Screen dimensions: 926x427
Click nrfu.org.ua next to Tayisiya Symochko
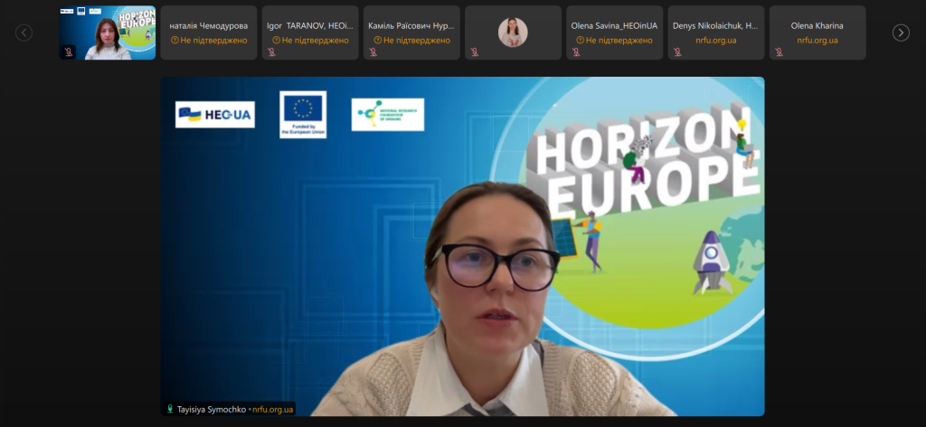coord(272,409)
